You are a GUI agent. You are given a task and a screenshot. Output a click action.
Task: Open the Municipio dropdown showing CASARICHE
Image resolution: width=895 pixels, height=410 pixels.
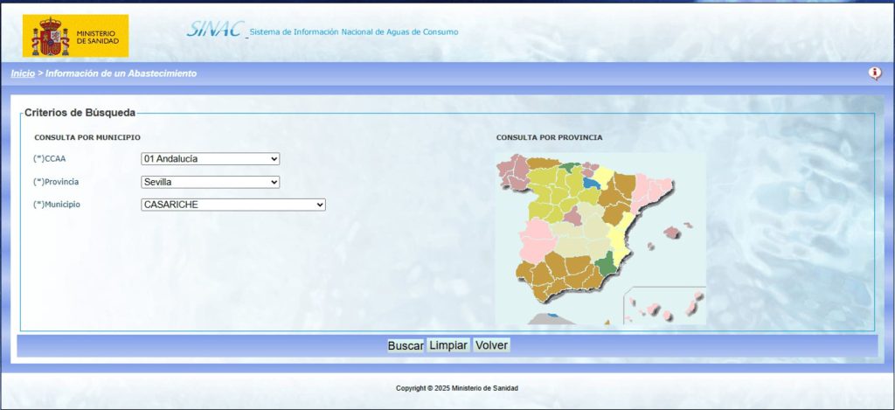[232, 205]
